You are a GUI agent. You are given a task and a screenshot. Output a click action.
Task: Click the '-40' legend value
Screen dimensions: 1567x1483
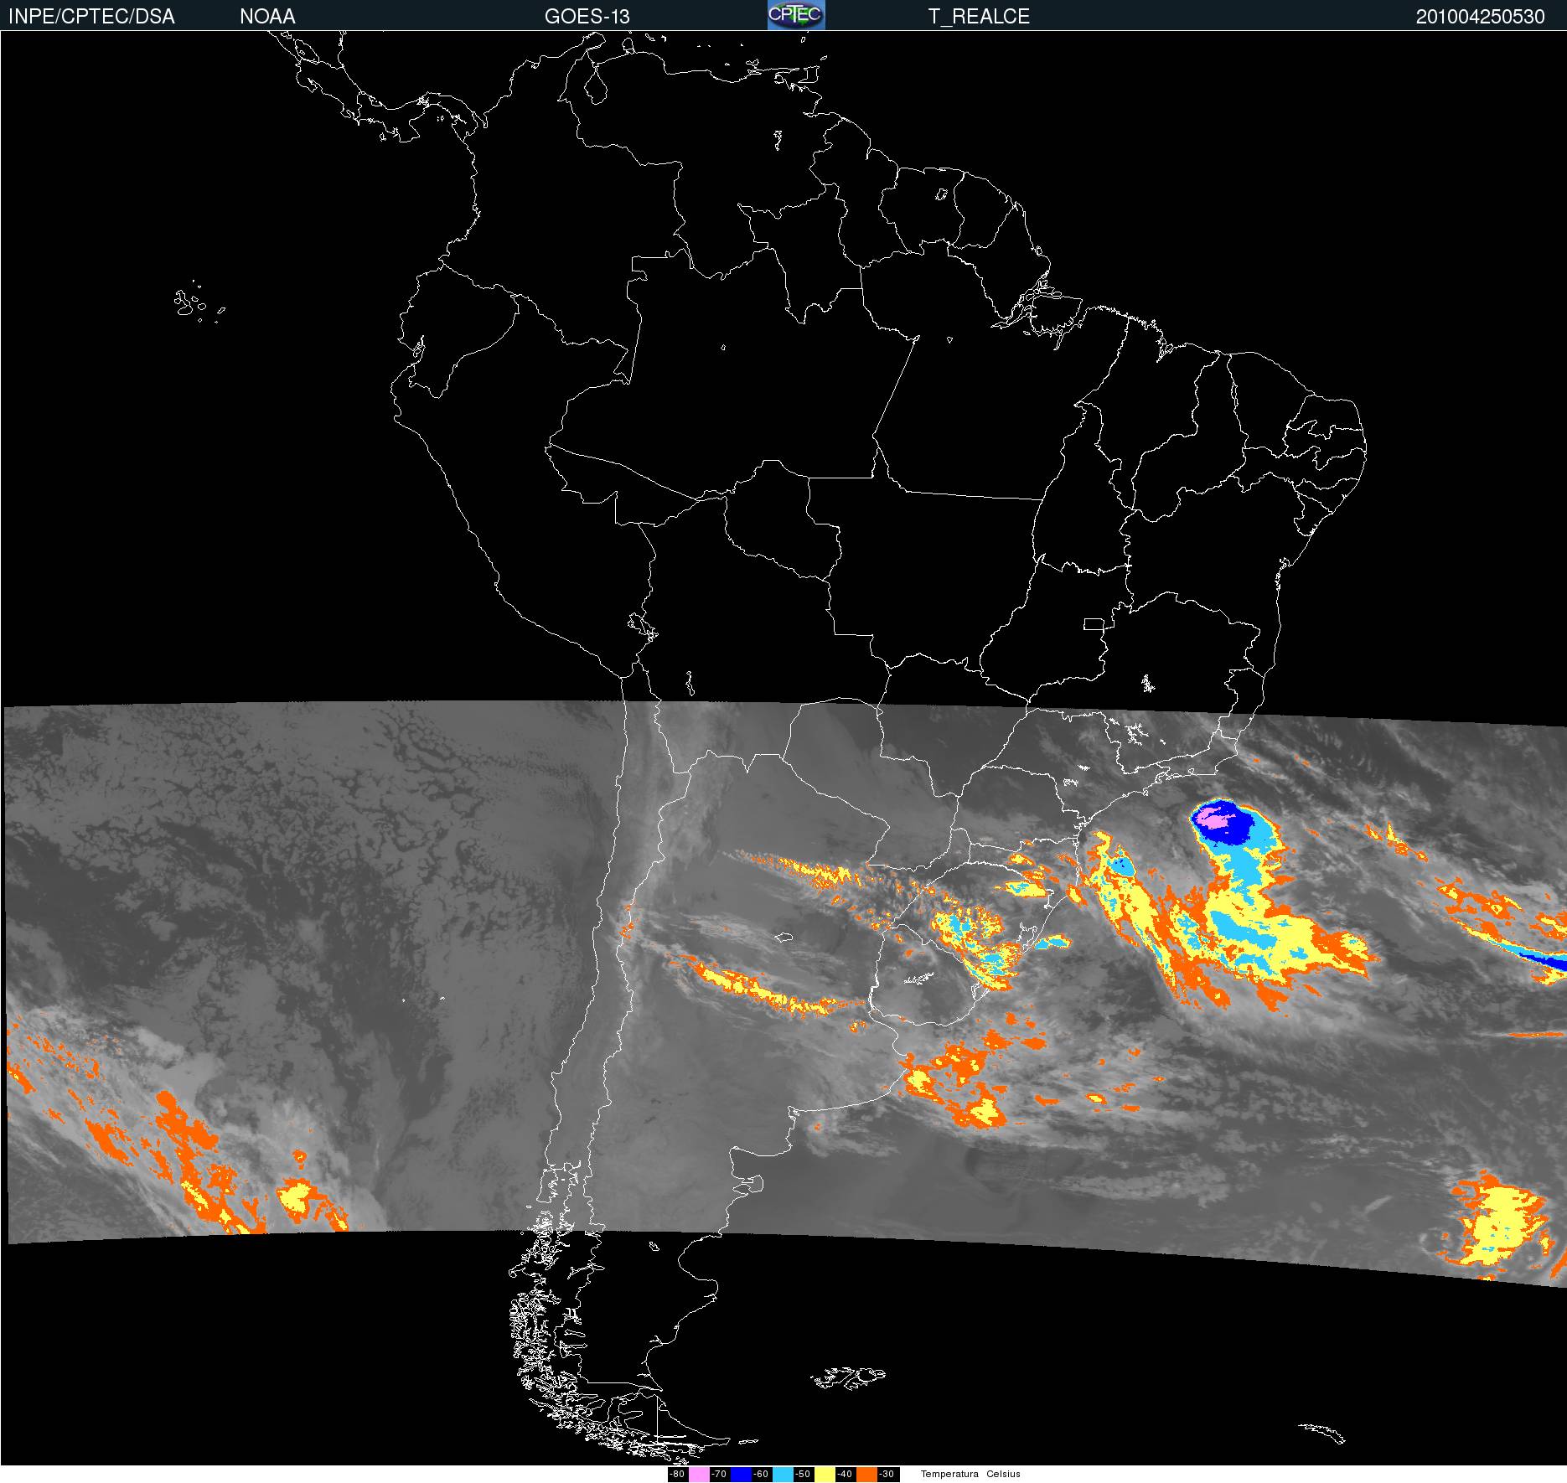[845, 1474]
